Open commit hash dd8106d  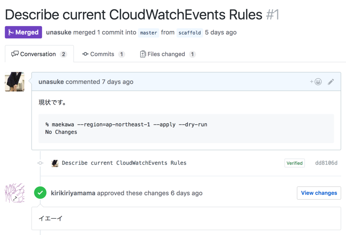tap(326, 163)
